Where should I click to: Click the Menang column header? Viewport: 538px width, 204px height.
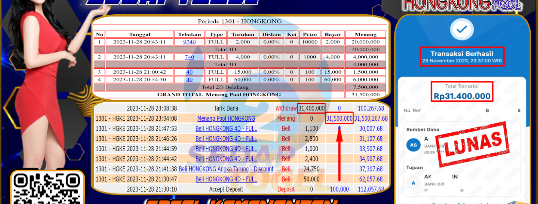(366, 34)
